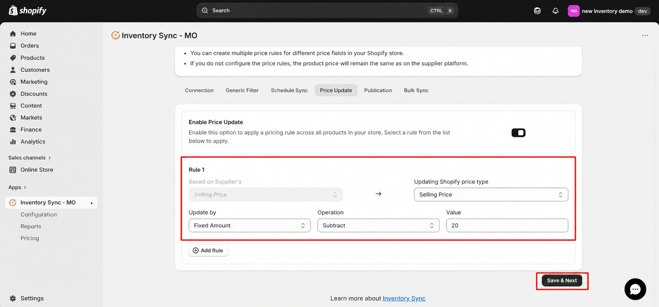Click the Content image icon
The width and height of the screenshot is (659, 307).
tap(13, 106)
